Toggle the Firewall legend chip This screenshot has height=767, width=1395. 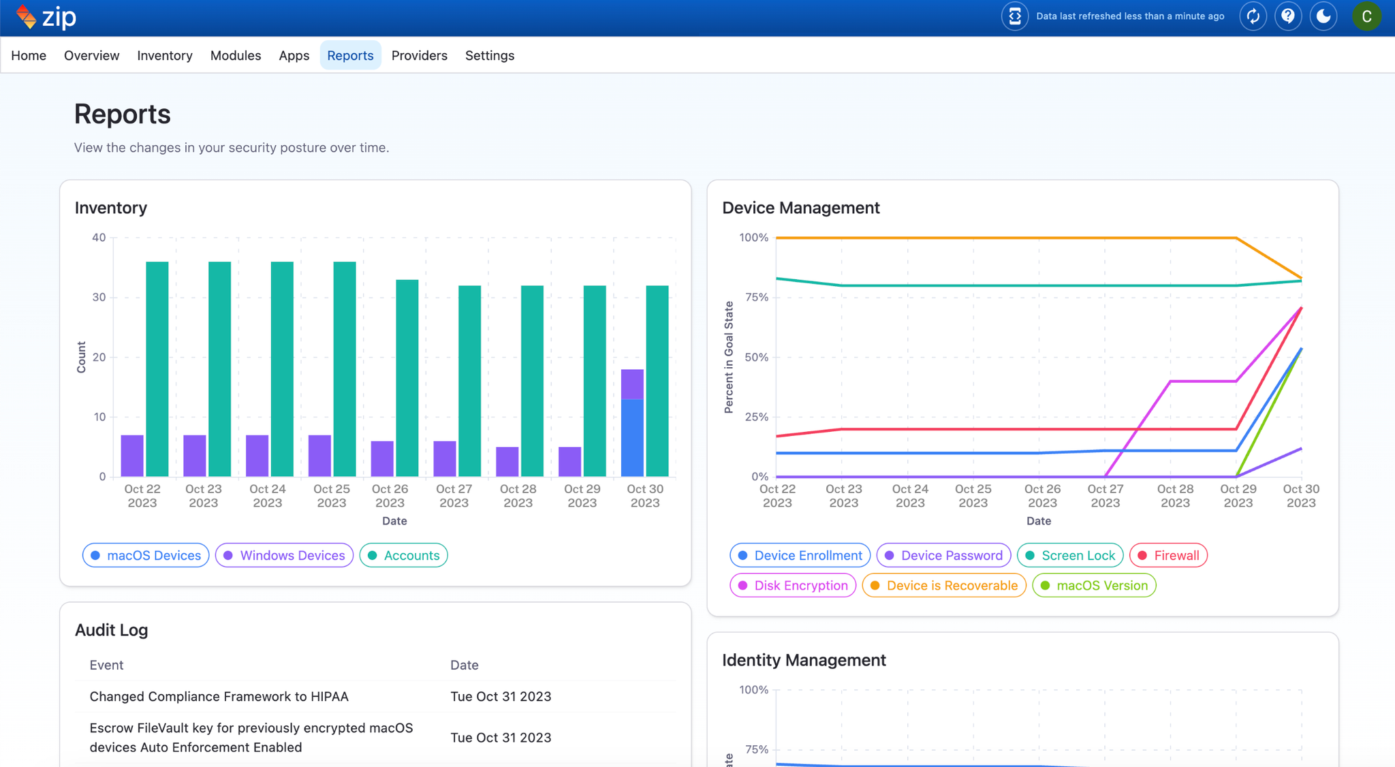coord(1168,555)
